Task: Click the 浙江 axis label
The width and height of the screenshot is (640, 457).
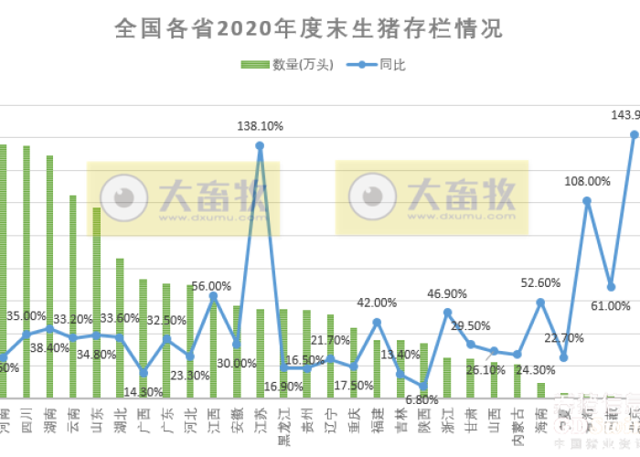Action: 447,420
